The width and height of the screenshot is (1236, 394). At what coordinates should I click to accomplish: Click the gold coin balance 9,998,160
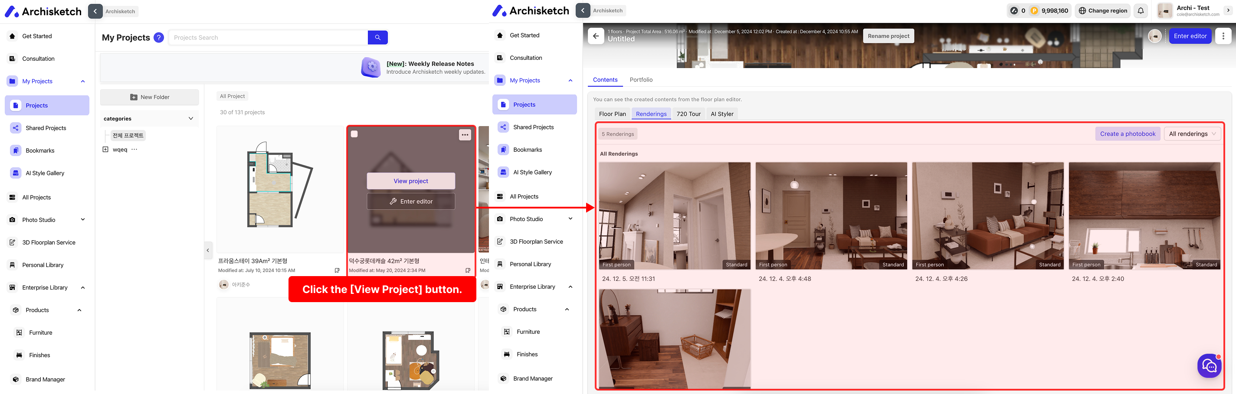click(x=1049, y=10)
